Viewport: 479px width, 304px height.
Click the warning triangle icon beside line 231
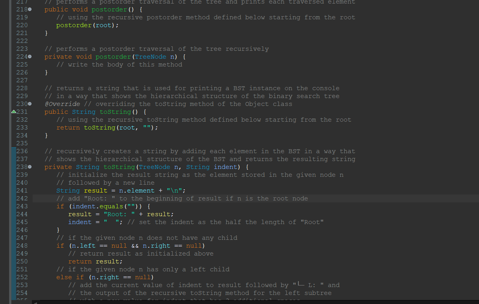click(13, 111)
